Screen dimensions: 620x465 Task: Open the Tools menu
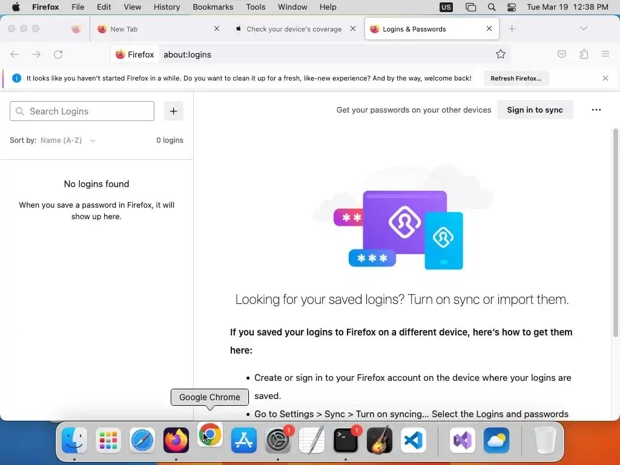pyautogui.click(x=256, y=7)
